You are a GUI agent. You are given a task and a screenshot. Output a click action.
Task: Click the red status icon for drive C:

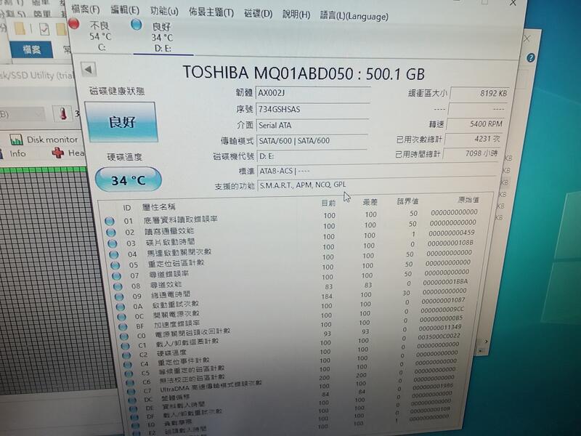click(75, 24)
